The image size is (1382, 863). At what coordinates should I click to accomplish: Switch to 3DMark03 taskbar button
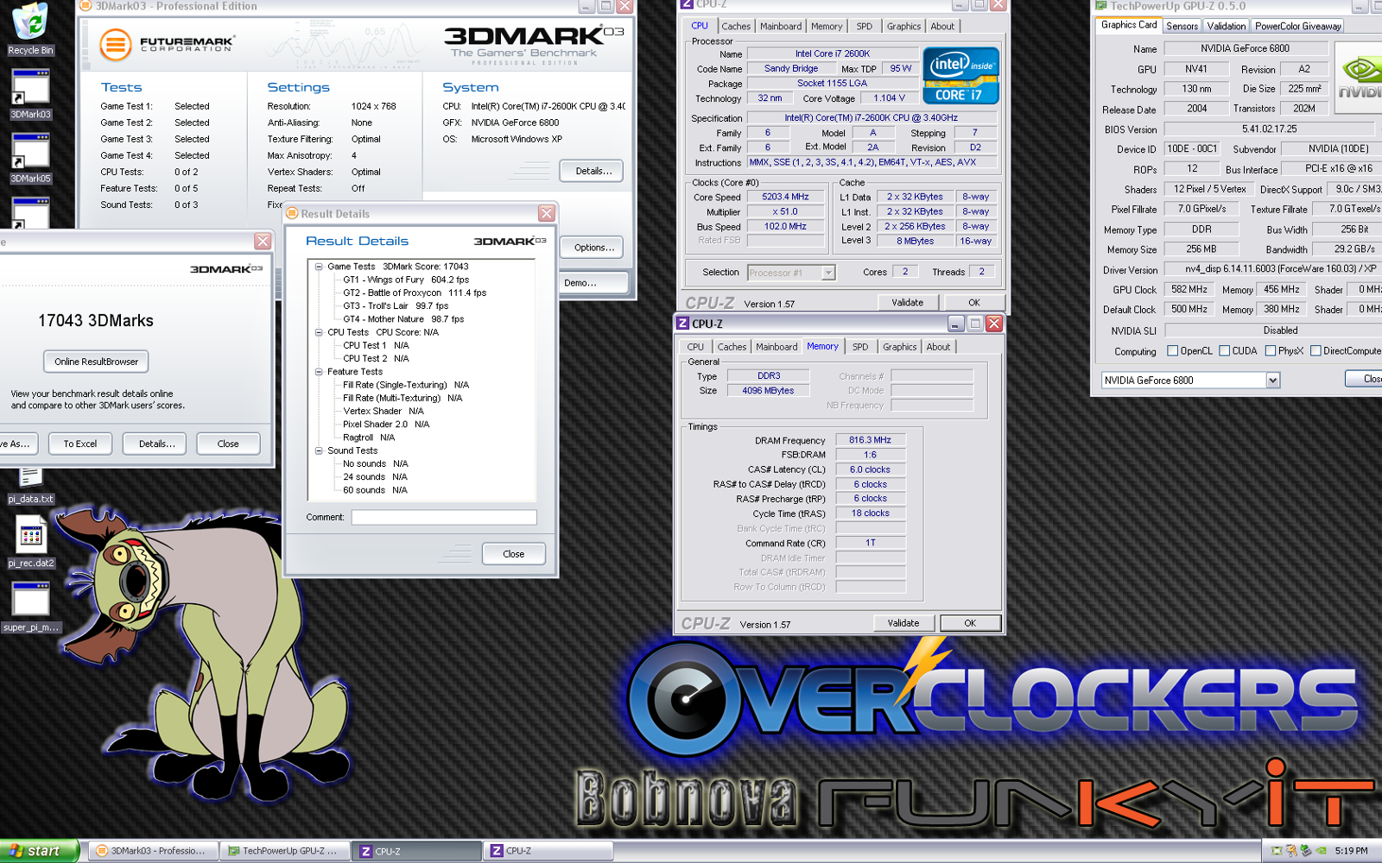(x=152, y=851)
